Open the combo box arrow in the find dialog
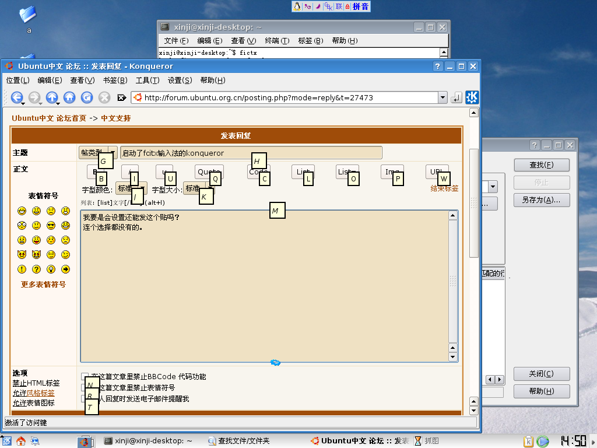Screen dimensions: 597x448 [x=493, y=187]
